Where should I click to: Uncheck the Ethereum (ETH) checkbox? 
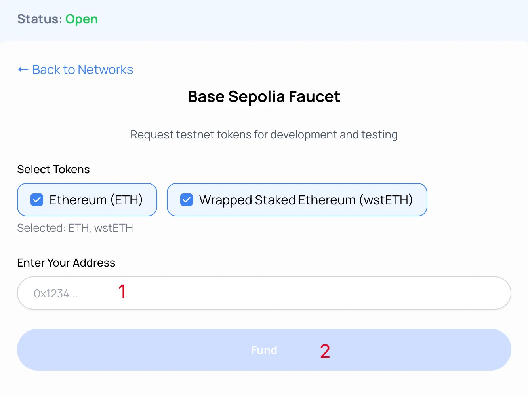37,200
